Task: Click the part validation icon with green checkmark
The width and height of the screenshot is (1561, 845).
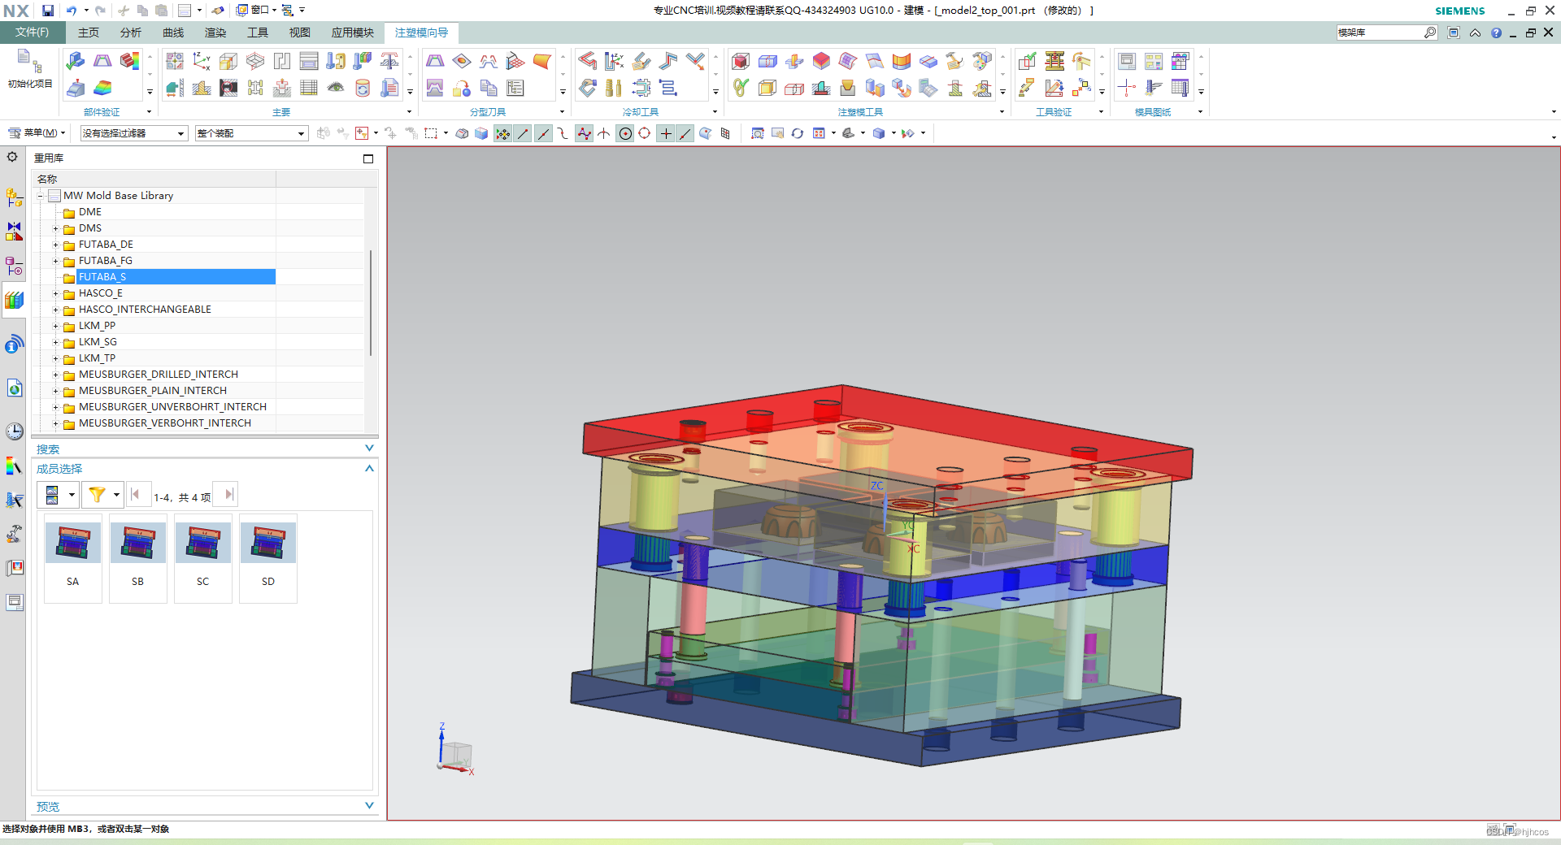Action: (76, 61)
